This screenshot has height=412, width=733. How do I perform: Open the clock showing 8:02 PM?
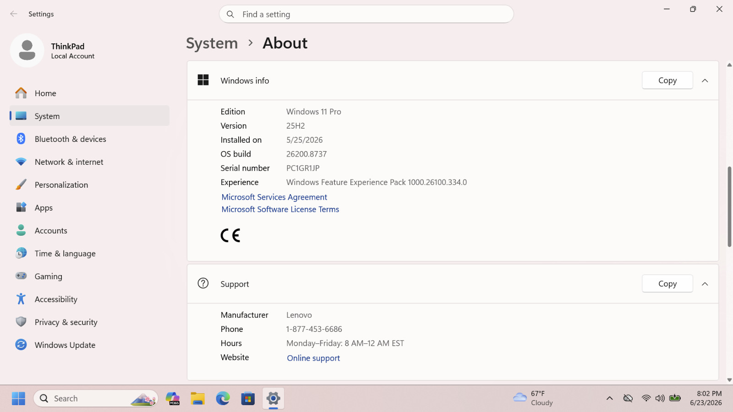(706, 398)
